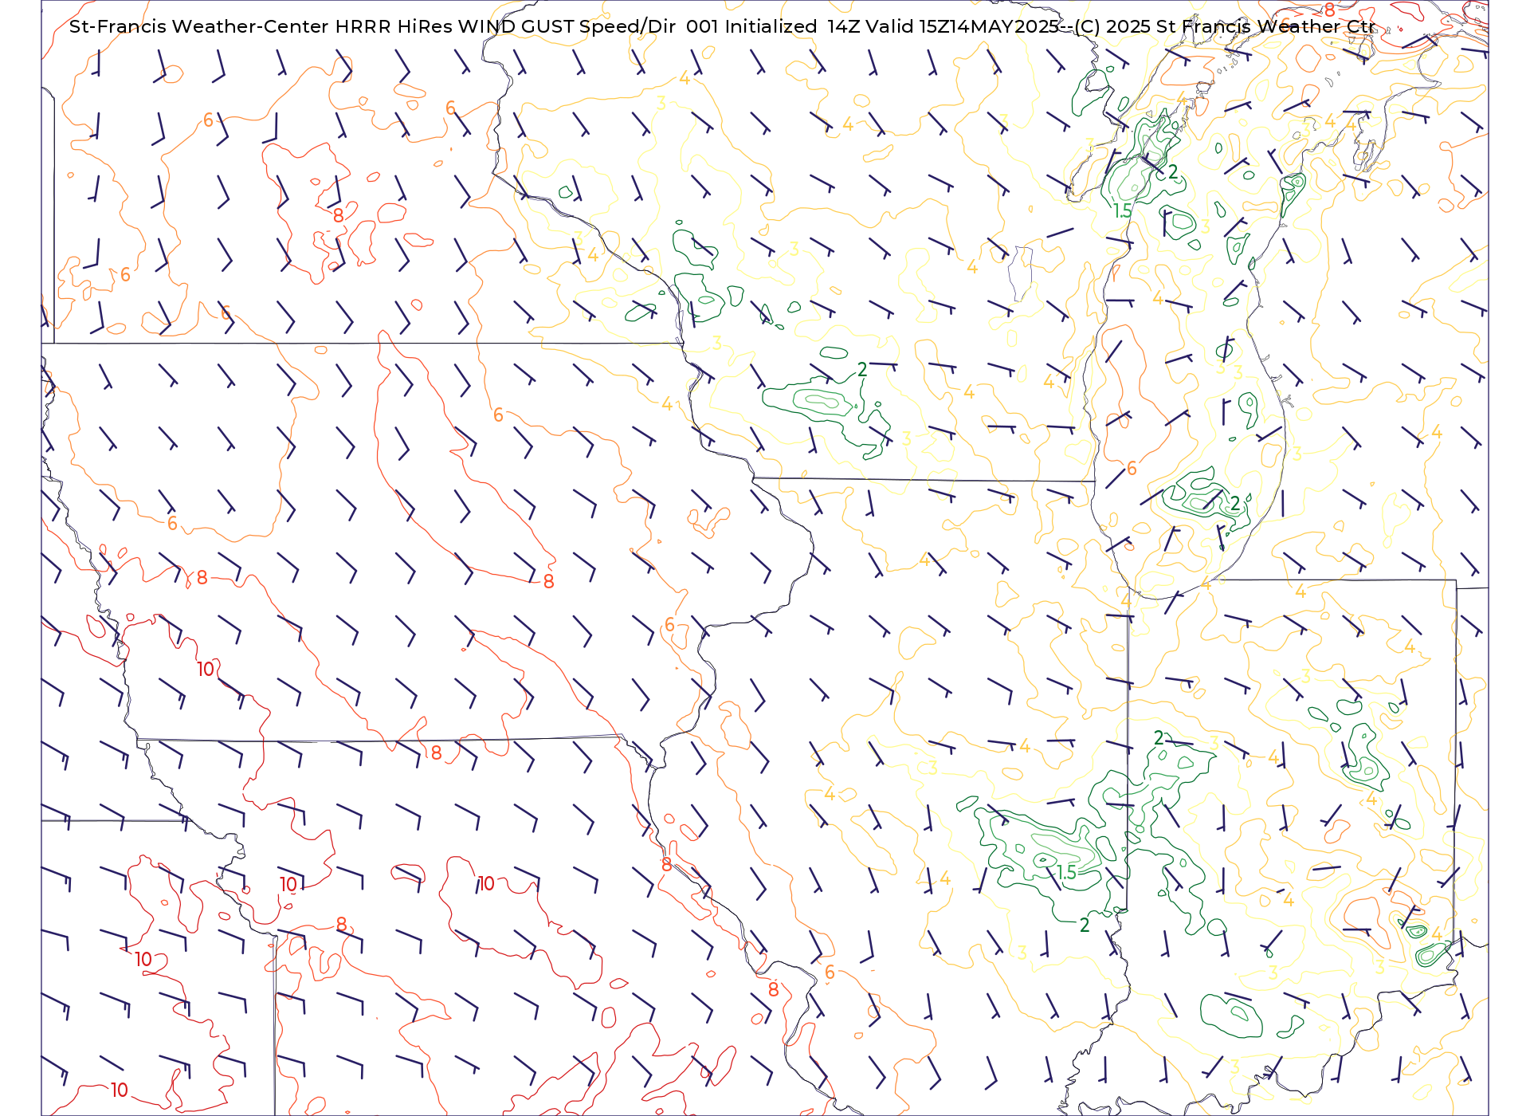The image size is (1530, 1116).
Task: Click the 'Initialized 14Z' text
Action: (792, 26)
